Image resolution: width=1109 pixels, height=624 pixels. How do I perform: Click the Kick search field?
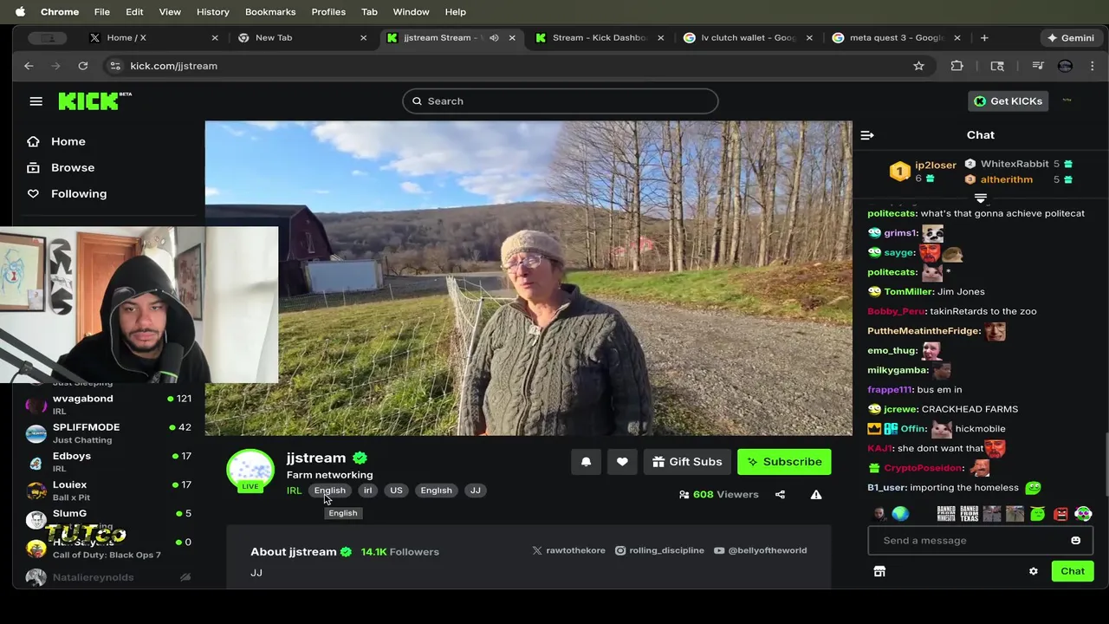click(x=560, y=101)
